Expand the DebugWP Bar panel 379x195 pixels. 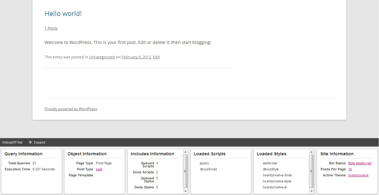pyautogui.click(x=37, y=142)
